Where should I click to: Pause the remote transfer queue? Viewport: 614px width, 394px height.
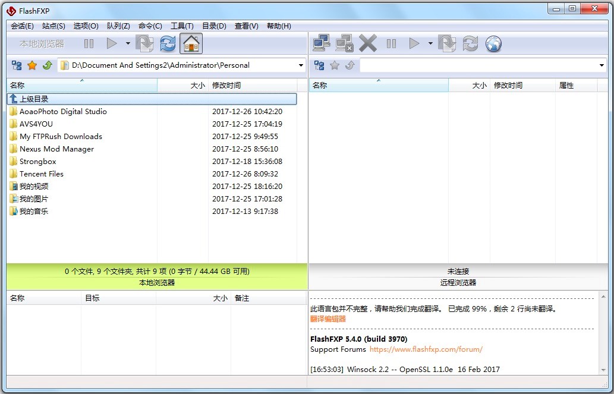coord(391,43)
